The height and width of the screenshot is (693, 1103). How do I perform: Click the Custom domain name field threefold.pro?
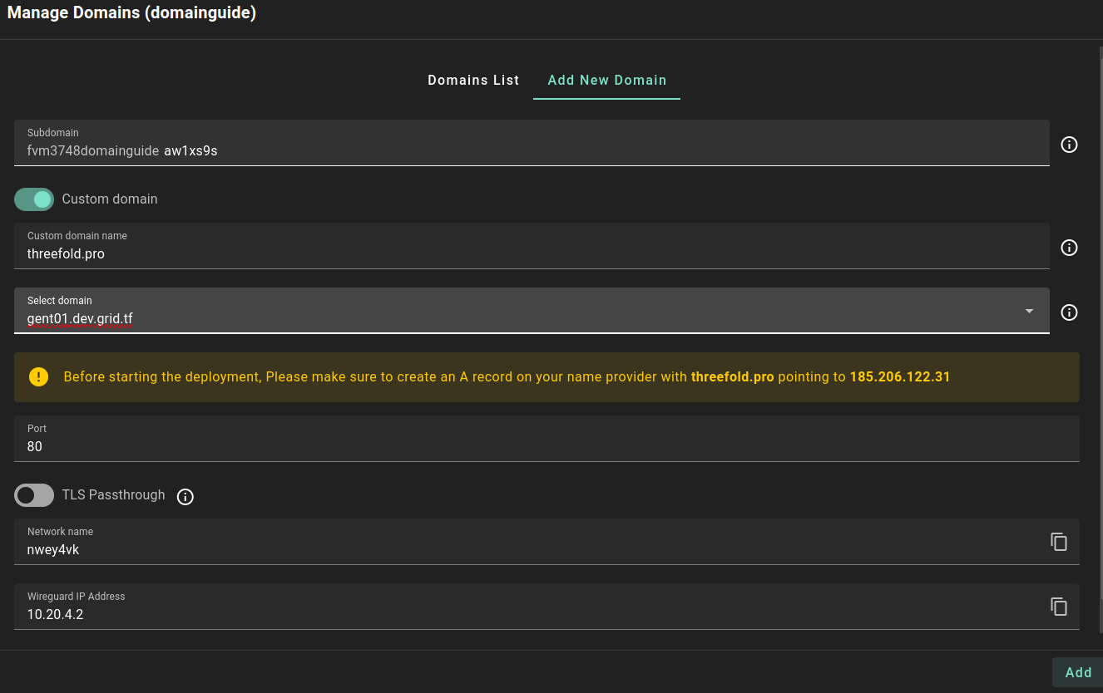tap(531, 254)
